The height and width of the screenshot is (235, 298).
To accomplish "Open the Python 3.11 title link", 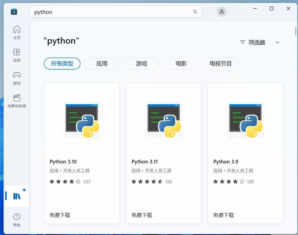I will click(x=145, y=162).
